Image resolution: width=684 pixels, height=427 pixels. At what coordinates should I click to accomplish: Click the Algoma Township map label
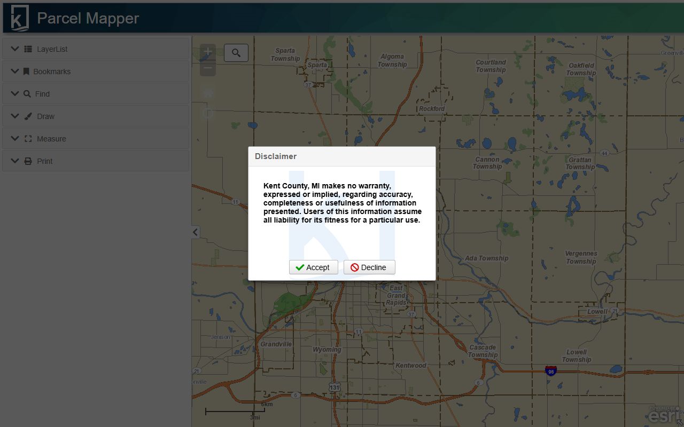point(392,60)
